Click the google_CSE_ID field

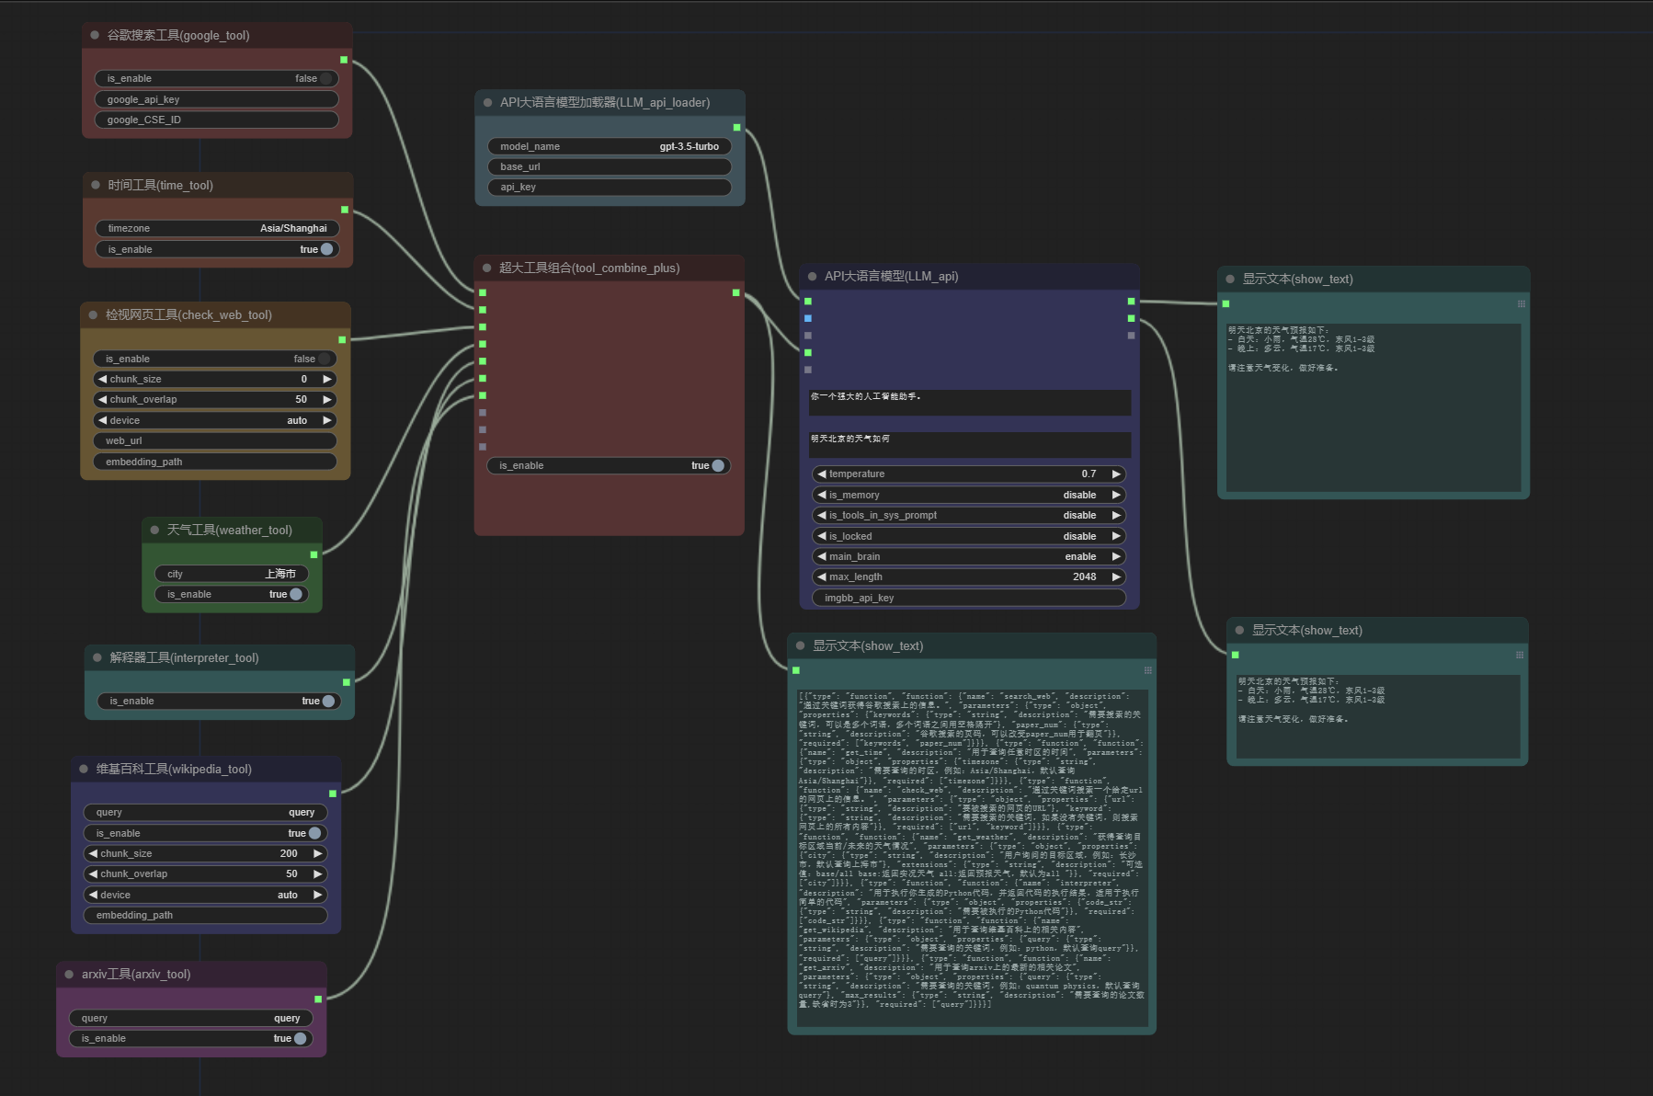click(217, 120)
